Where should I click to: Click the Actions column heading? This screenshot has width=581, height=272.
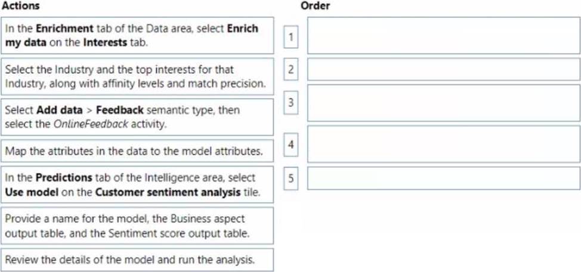[x=21, y=6]
